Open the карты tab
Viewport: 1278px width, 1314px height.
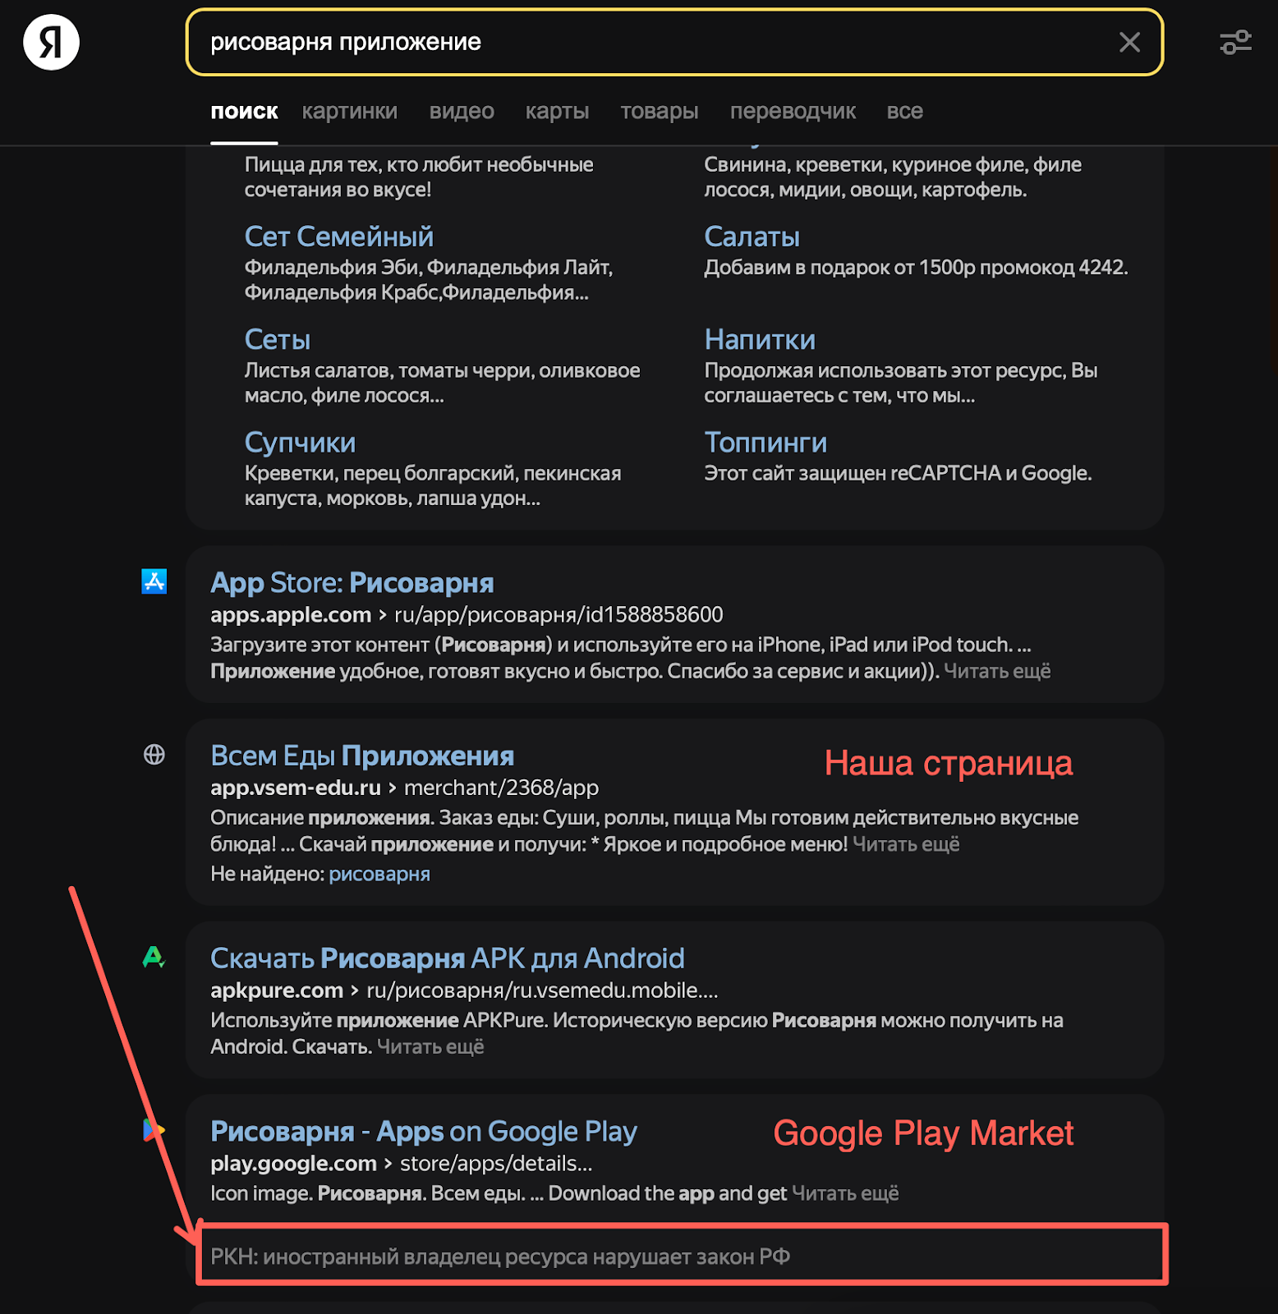click(x=557, y=111)
